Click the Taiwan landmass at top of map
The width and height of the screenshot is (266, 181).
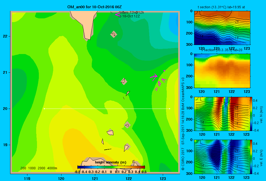(x=85, y=24)
